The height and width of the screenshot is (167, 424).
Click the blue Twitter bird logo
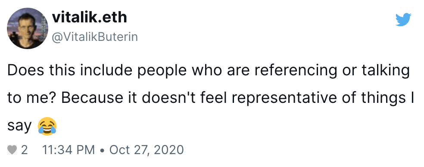403,19
